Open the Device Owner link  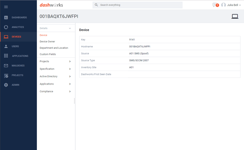(47, 41)
